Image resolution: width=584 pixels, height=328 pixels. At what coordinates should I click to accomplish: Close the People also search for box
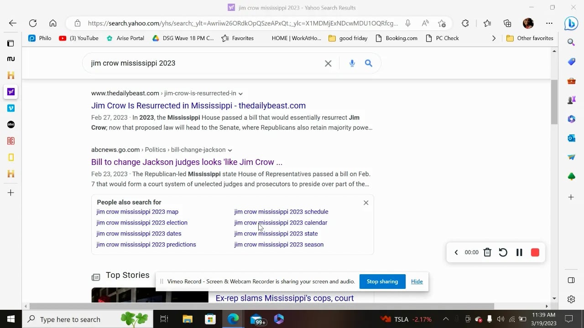point(366,203)
